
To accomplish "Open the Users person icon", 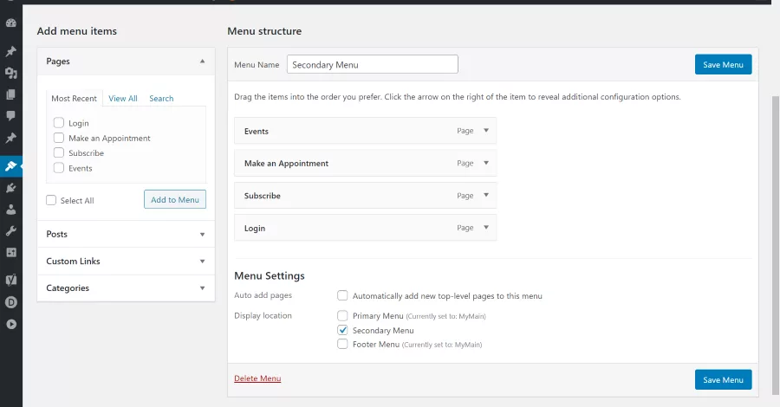I will coord(11,210).
